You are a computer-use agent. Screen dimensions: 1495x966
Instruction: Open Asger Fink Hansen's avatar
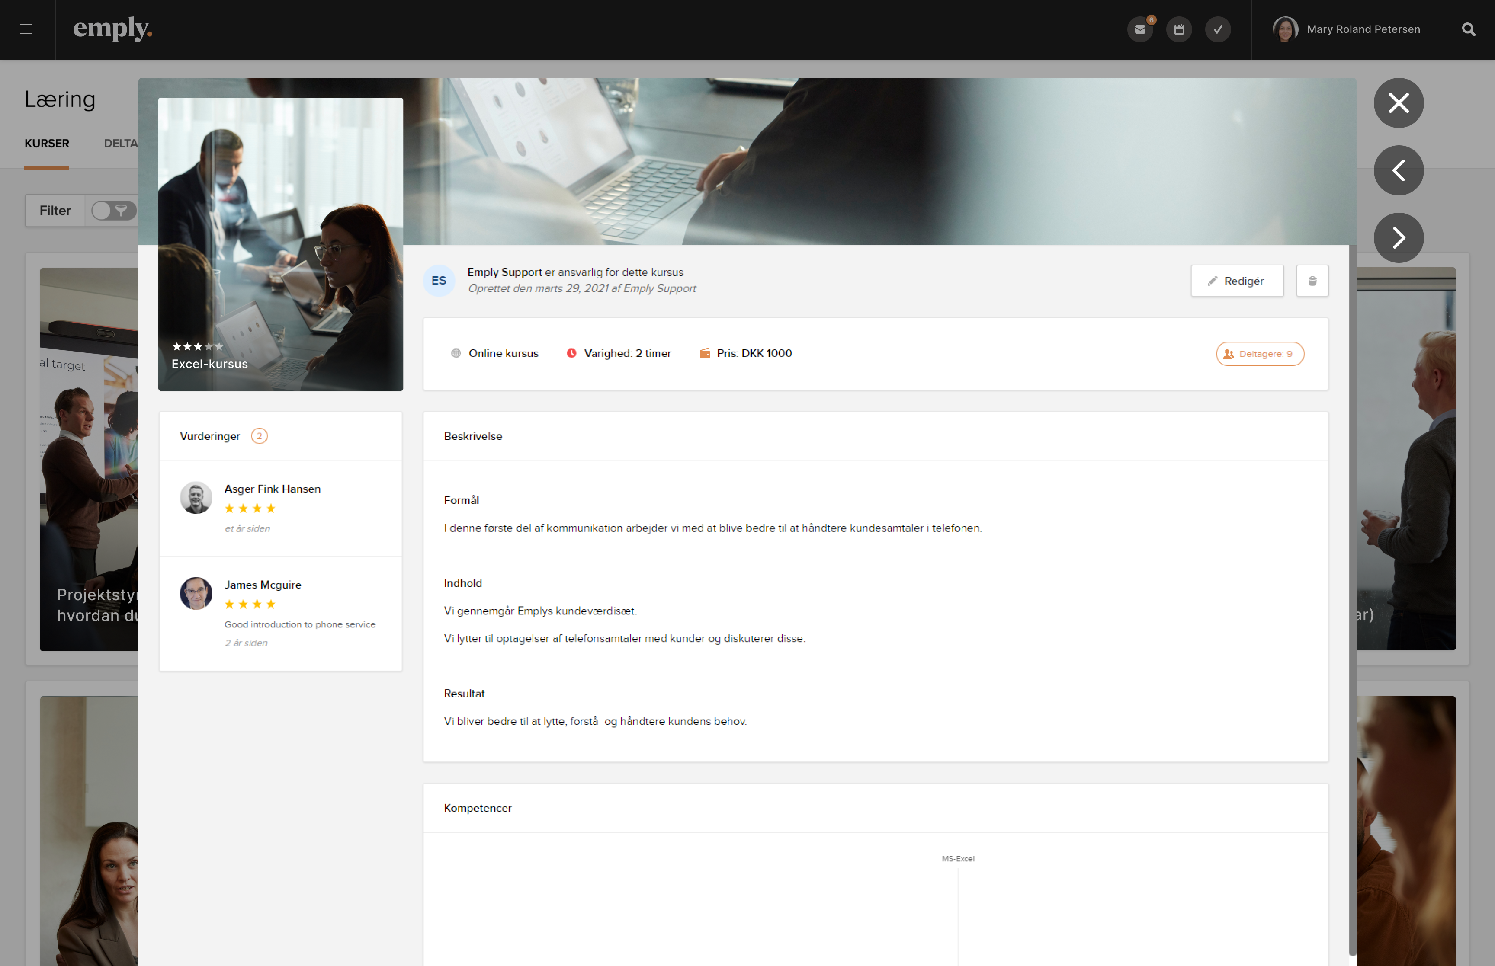[x=196, y=498]
